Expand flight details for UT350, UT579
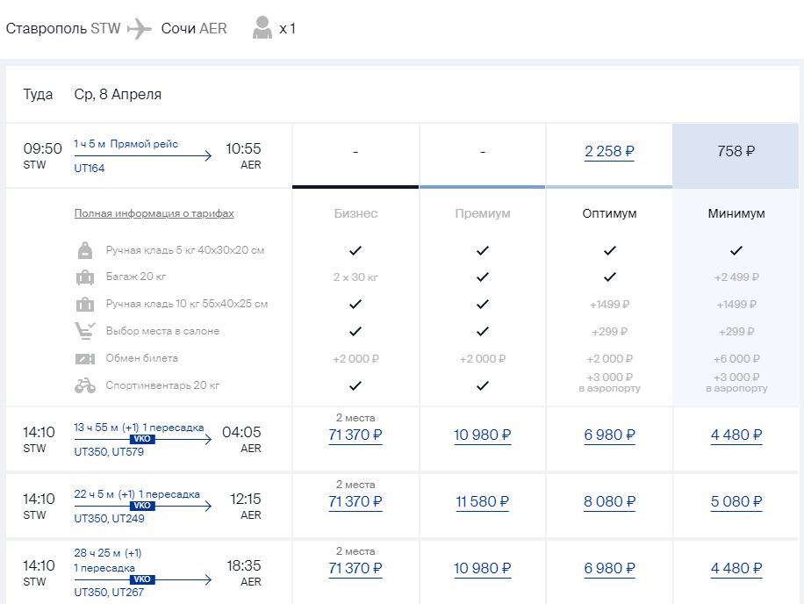 coord(109,452)
